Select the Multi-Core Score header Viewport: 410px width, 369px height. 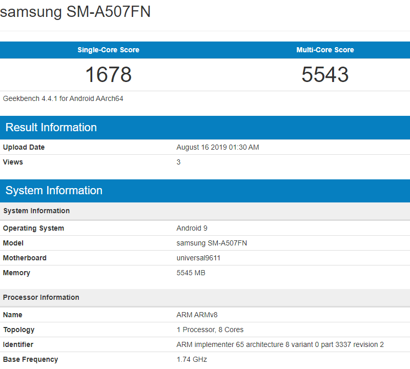tap(325, 50)
